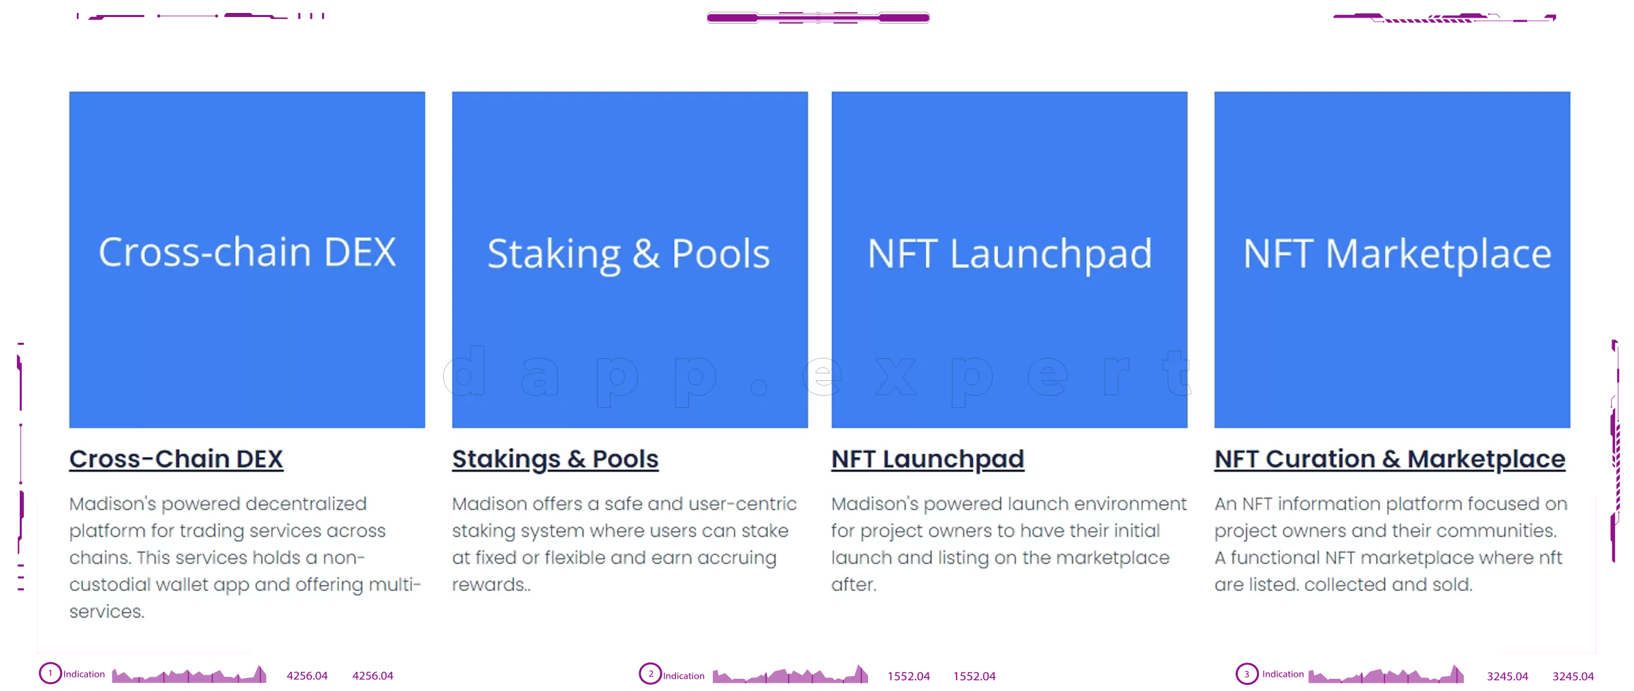
Task: Click the first 3245.04 value
Action: click(x=1507, y=676)
